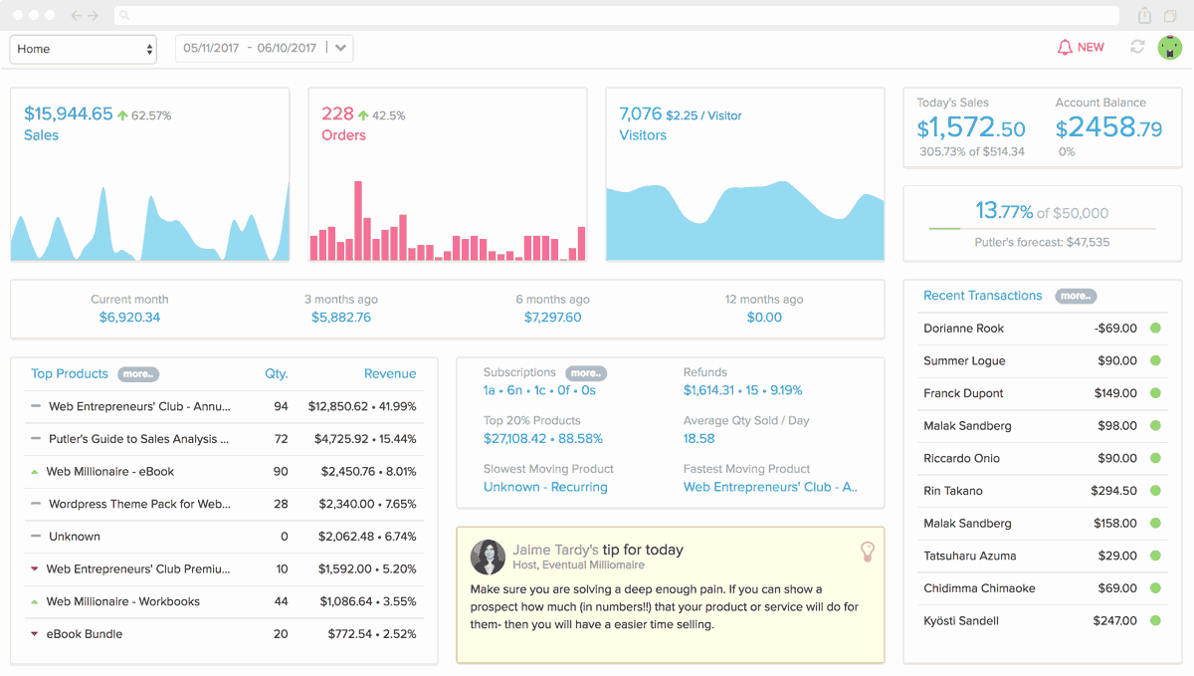Expand the date range picker chevron
The height and width of the screenshot is (676, 1194).
click(x=340, y=48)
